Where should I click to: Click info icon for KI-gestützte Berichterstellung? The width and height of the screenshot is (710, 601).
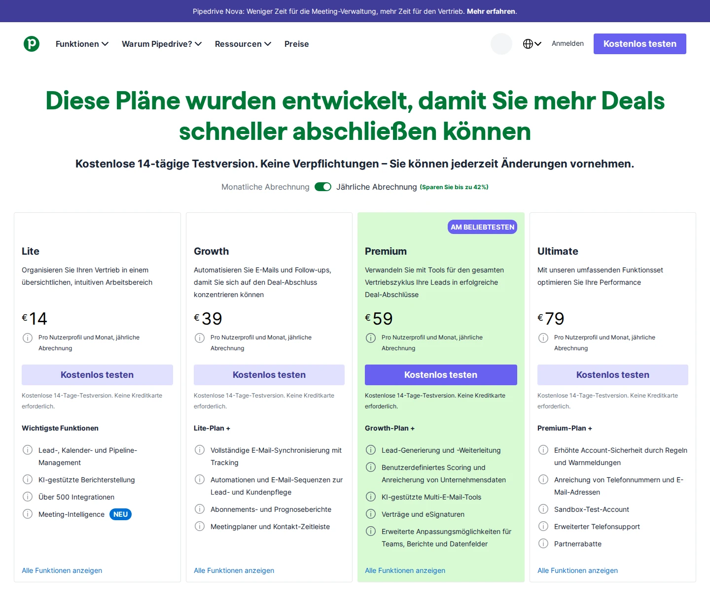pos(28,479)
